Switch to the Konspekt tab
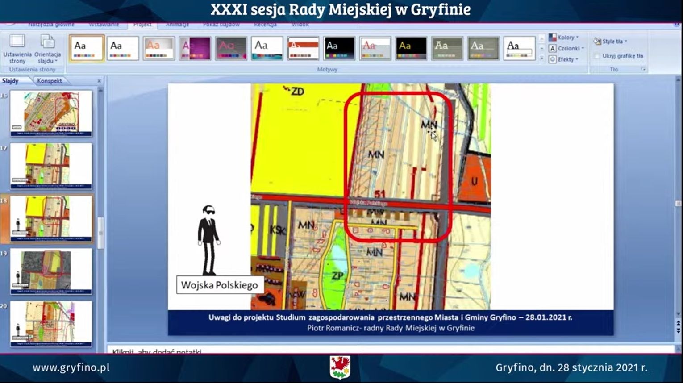This screenshot has width=683, height=384. coord(50,81)
